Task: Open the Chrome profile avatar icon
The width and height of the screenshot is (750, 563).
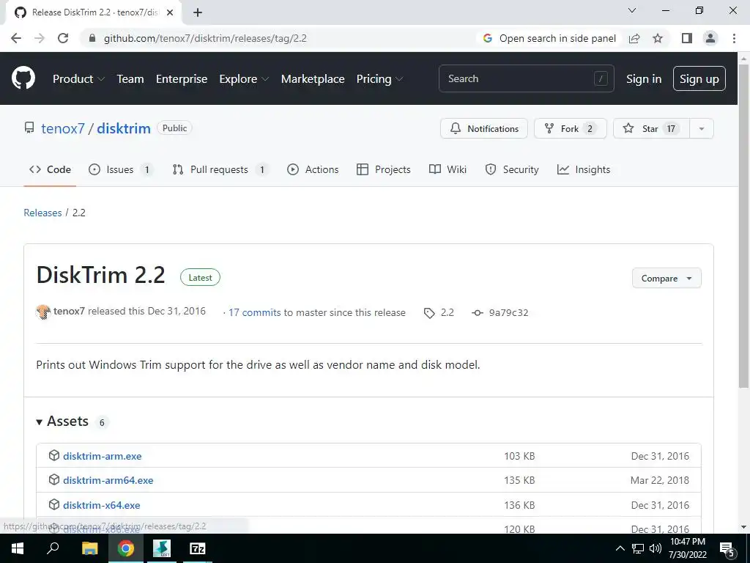Action: 710,38
